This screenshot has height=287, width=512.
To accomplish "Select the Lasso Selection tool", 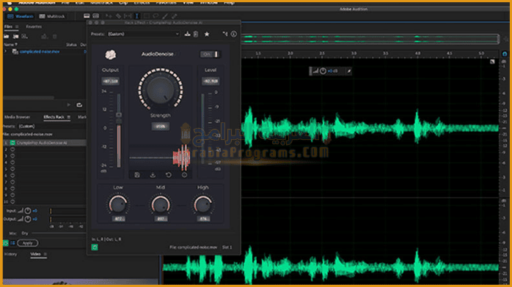I will point(156,16).
